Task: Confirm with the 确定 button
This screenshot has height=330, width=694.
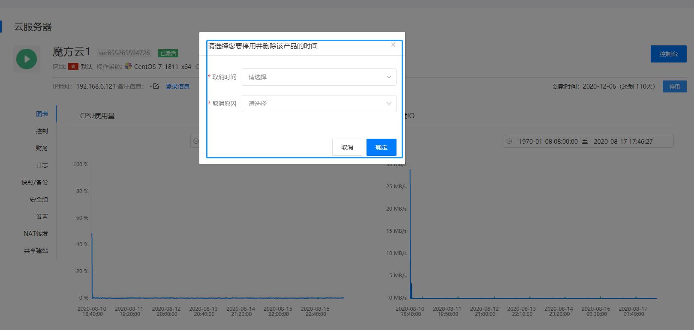Action: pyautogui.click(x=382, y=147)
